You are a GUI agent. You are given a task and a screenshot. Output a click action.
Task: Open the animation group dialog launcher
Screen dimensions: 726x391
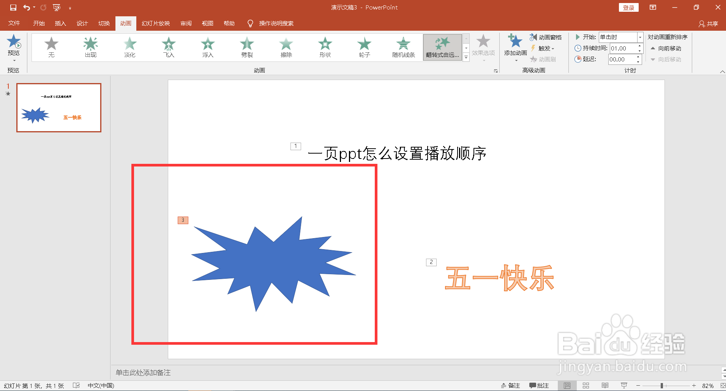(496, 71)
